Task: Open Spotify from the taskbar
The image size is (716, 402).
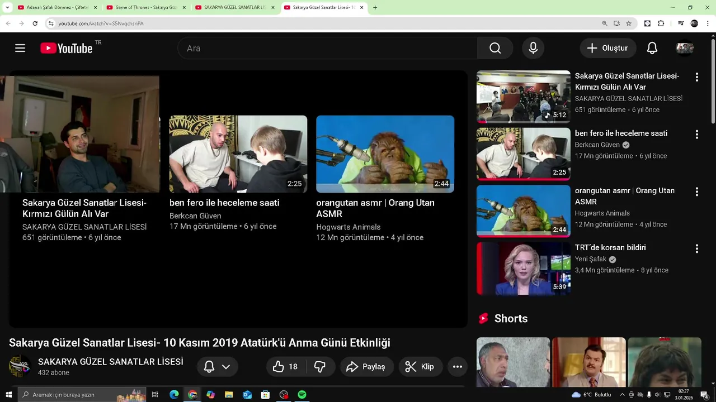Action: [x=302, y=395]
